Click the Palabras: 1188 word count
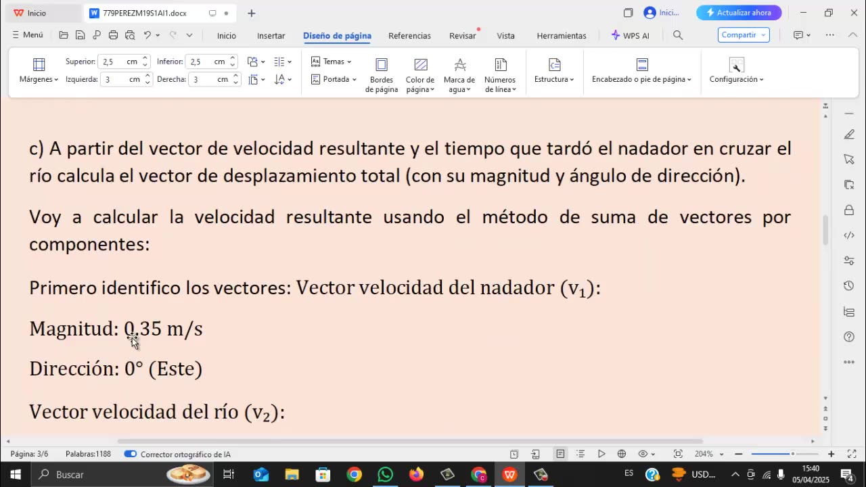This screenshot has width=866, height=487. (x=88, y=454)
